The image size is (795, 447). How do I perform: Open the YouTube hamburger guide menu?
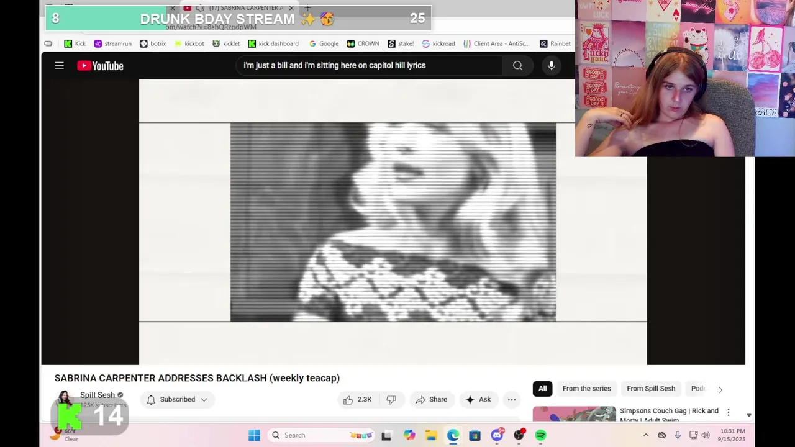tap(59, 65)
